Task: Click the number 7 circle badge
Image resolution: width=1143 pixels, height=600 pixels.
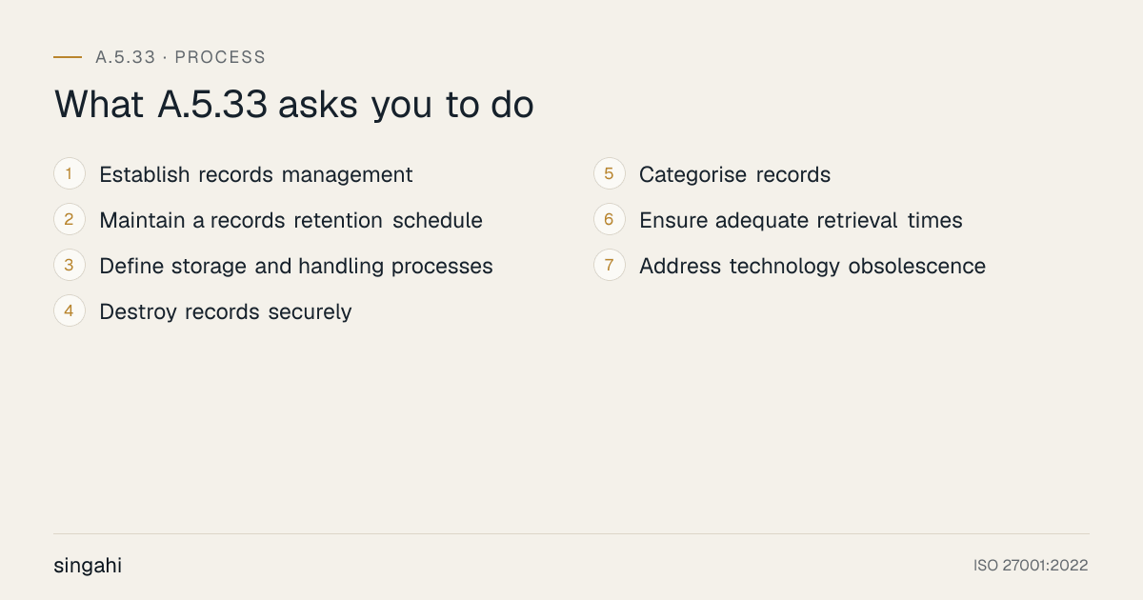Action: pyautogui.click(x=610, y=266)
